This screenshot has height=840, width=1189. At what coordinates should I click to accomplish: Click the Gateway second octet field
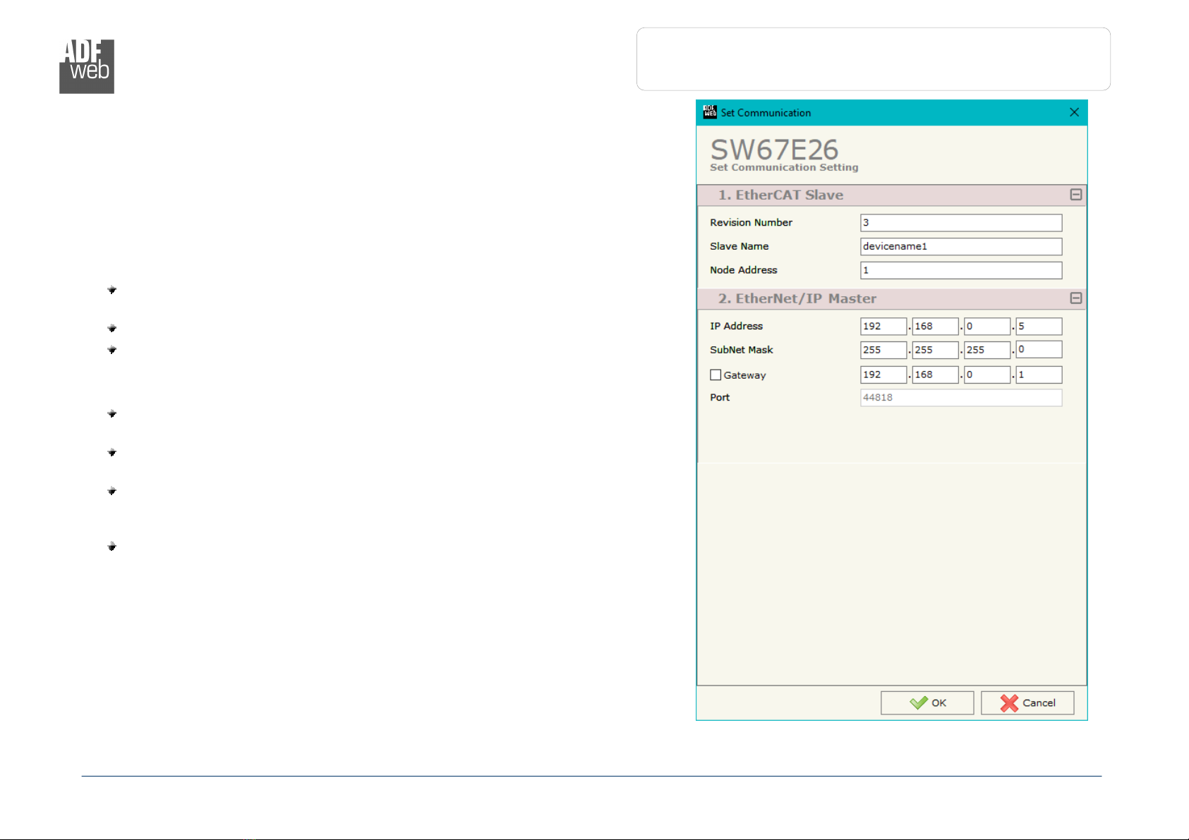(935, 375)
